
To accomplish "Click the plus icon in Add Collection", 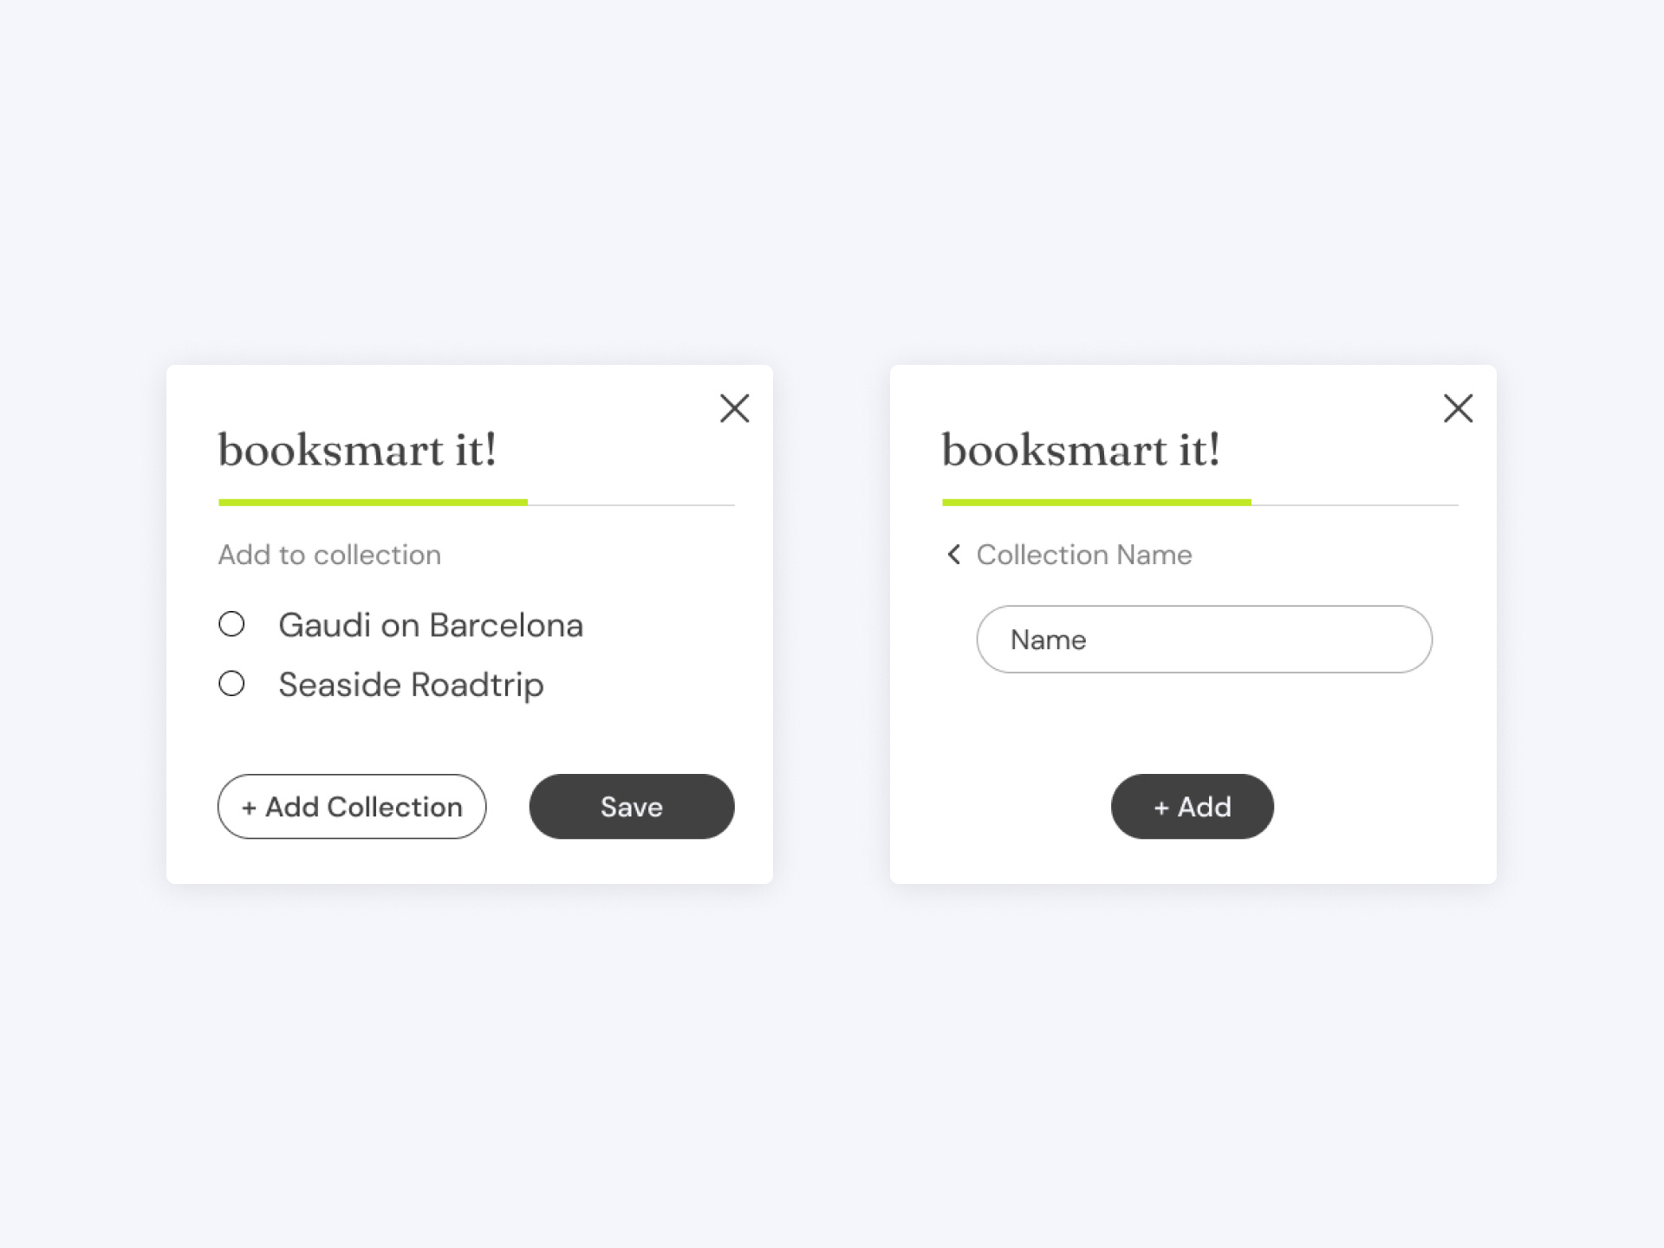I will (249, 808).
